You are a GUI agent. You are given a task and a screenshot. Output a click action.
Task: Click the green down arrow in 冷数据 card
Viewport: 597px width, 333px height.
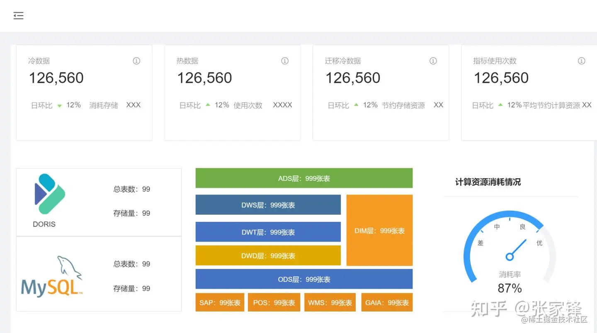click(59, 106)
